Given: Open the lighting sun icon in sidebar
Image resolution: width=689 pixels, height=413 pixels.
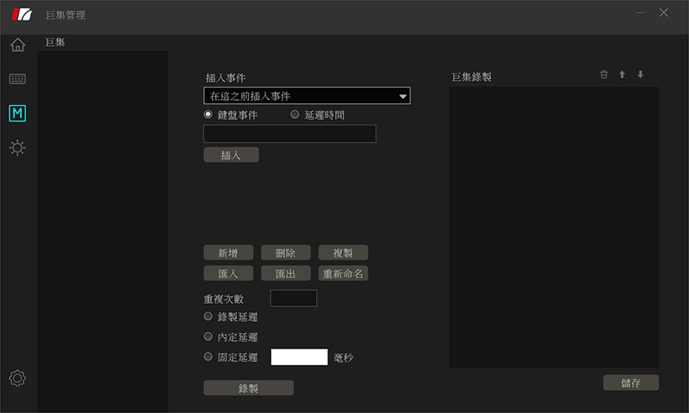Looking at the screenshot, I should (17, 147).
